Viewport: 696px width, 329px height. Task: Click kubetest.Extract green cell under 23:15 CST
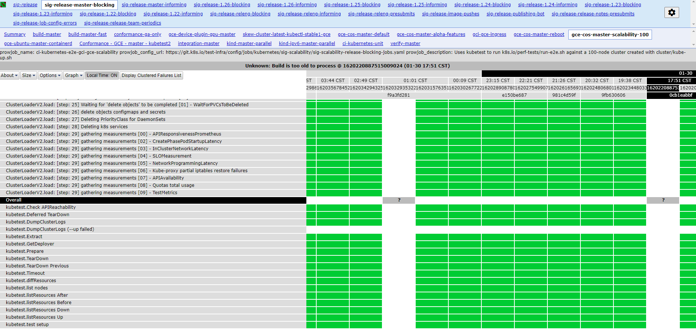(x=498, y=237)
